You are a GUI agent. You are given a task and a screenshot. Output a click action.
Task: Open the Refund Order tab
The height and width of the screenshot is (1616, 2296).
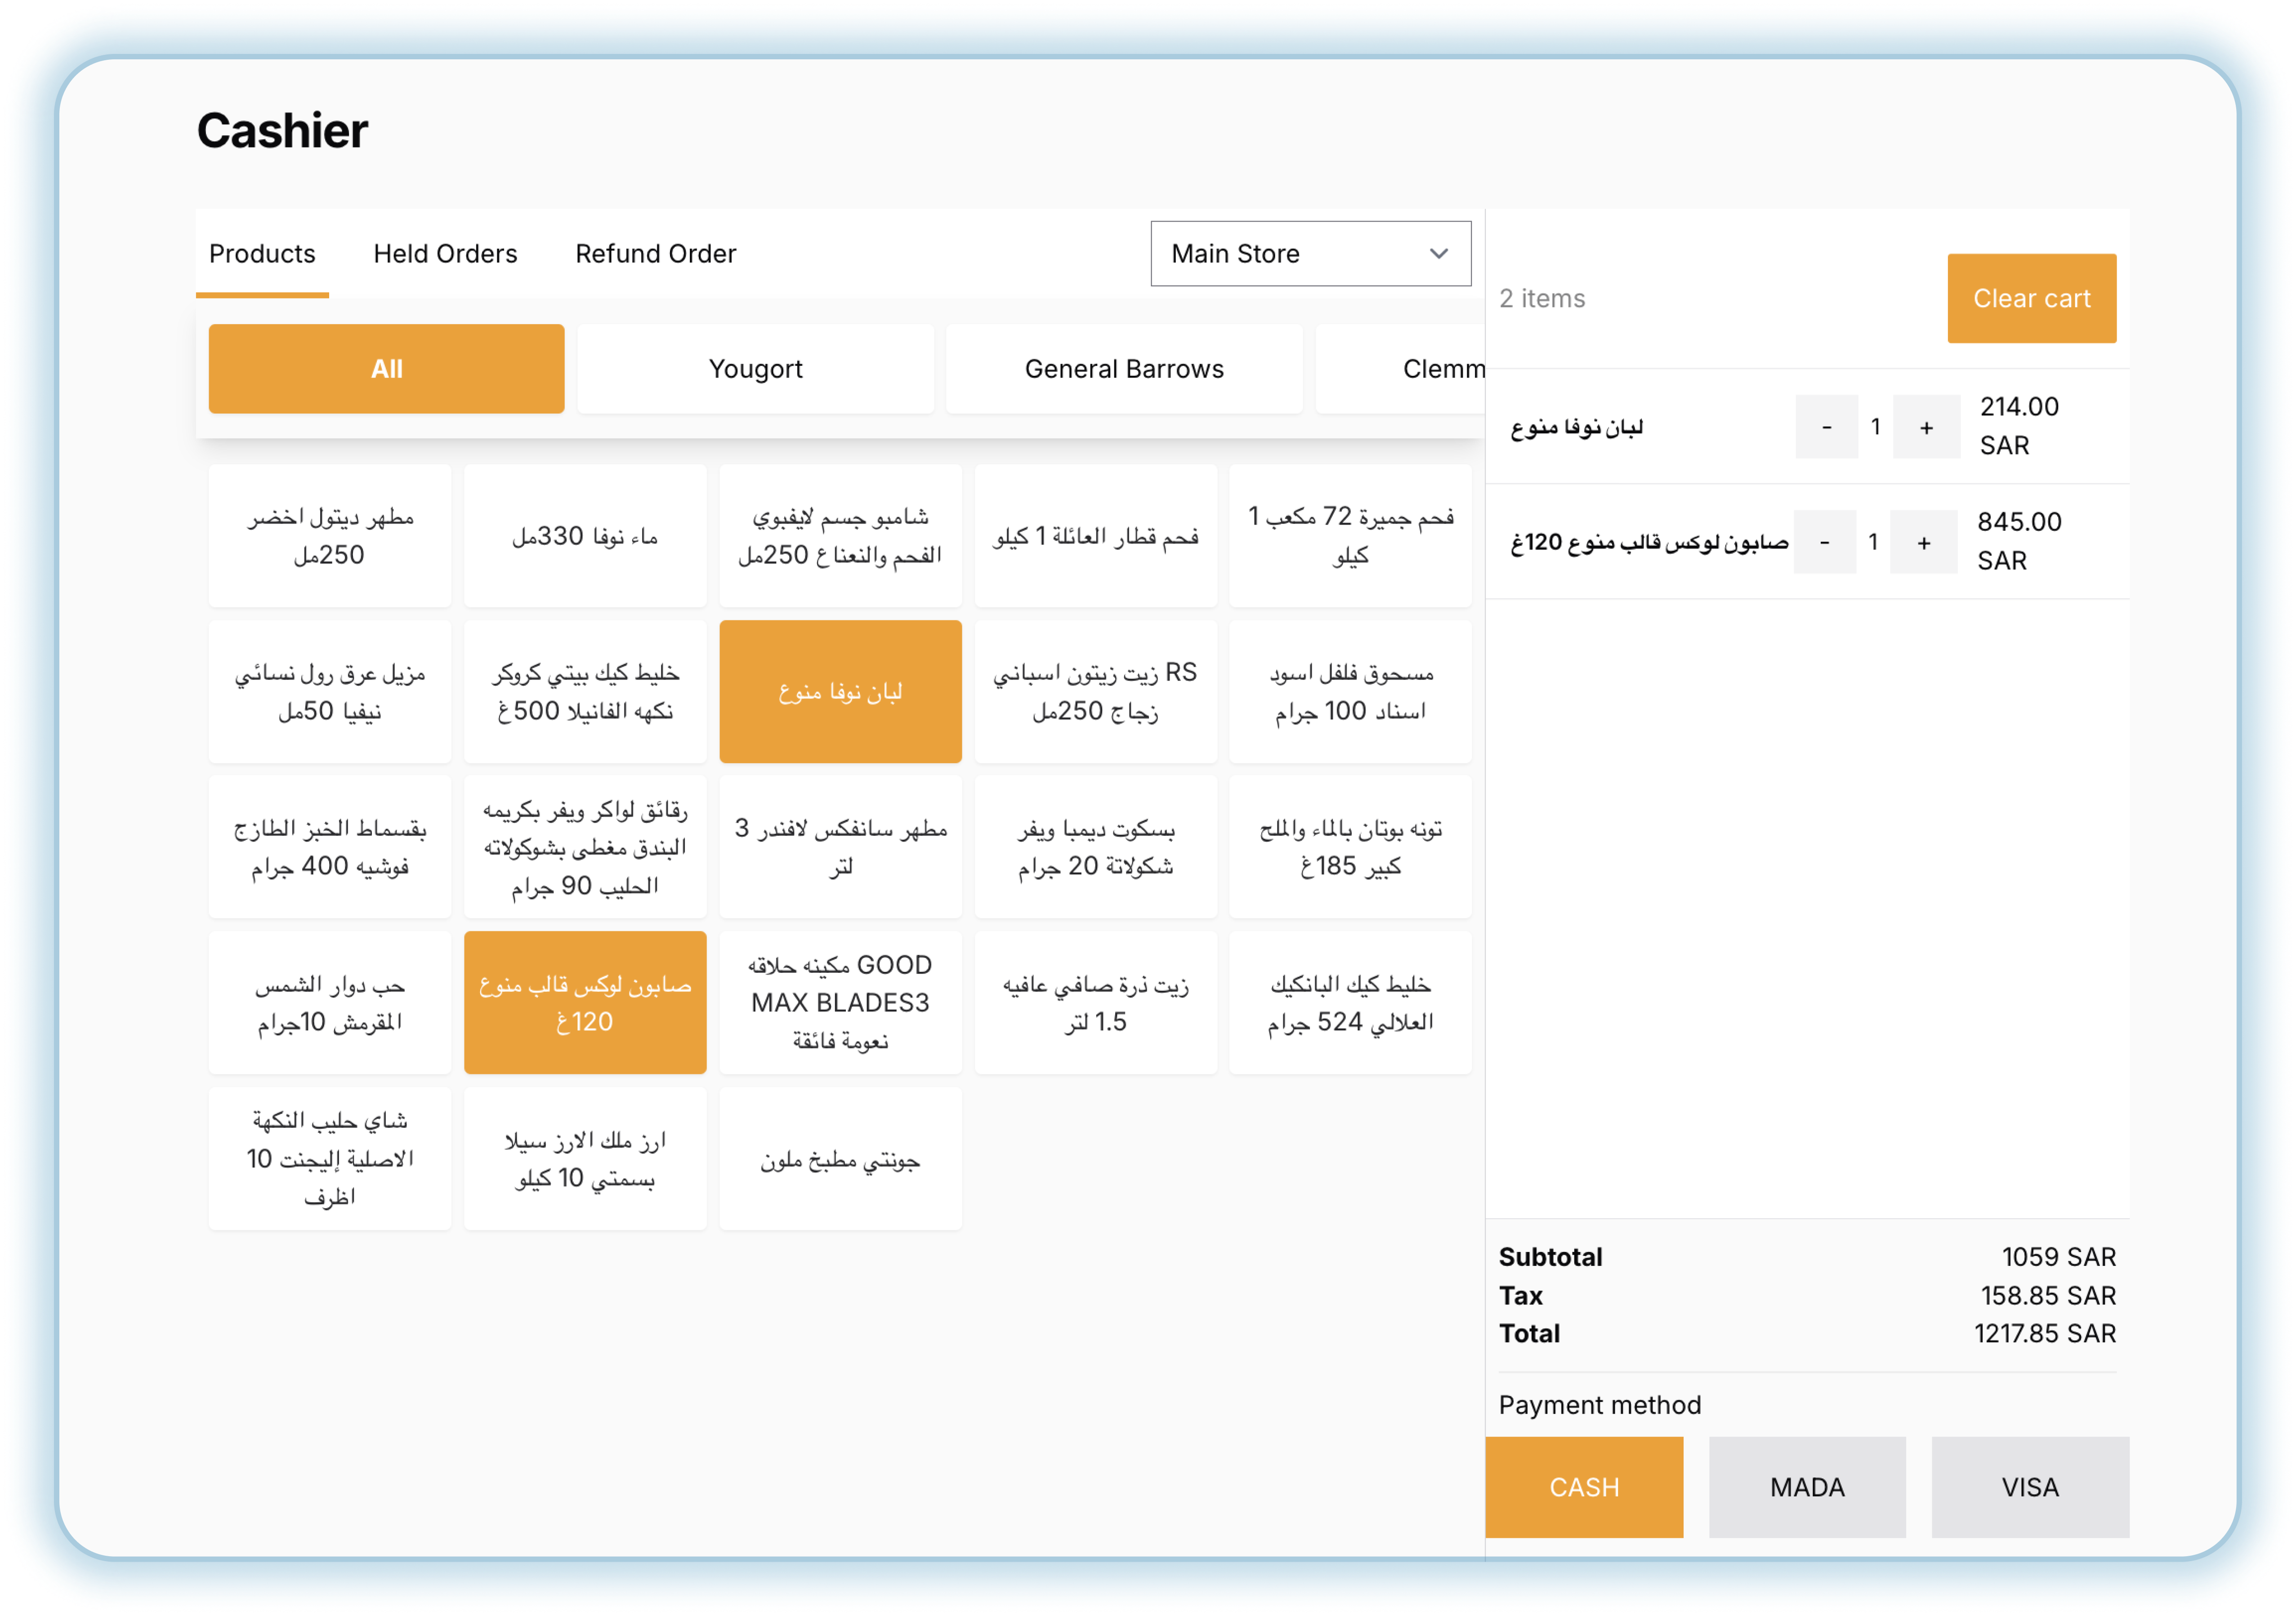(x=655, y=254)
